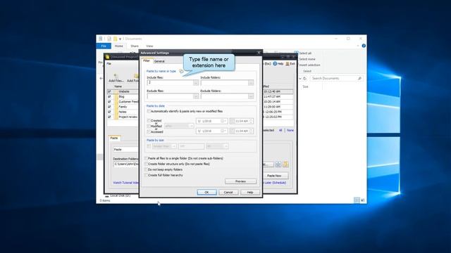Image resolution: width=451 pixels, height=253 pixels.
Task: Toggle the Project review row checkbox
Action: click(109, 117)
